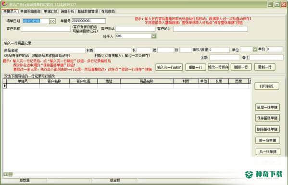
Task: Open the 在线帮助 tab
Action: tap(108, 12)
